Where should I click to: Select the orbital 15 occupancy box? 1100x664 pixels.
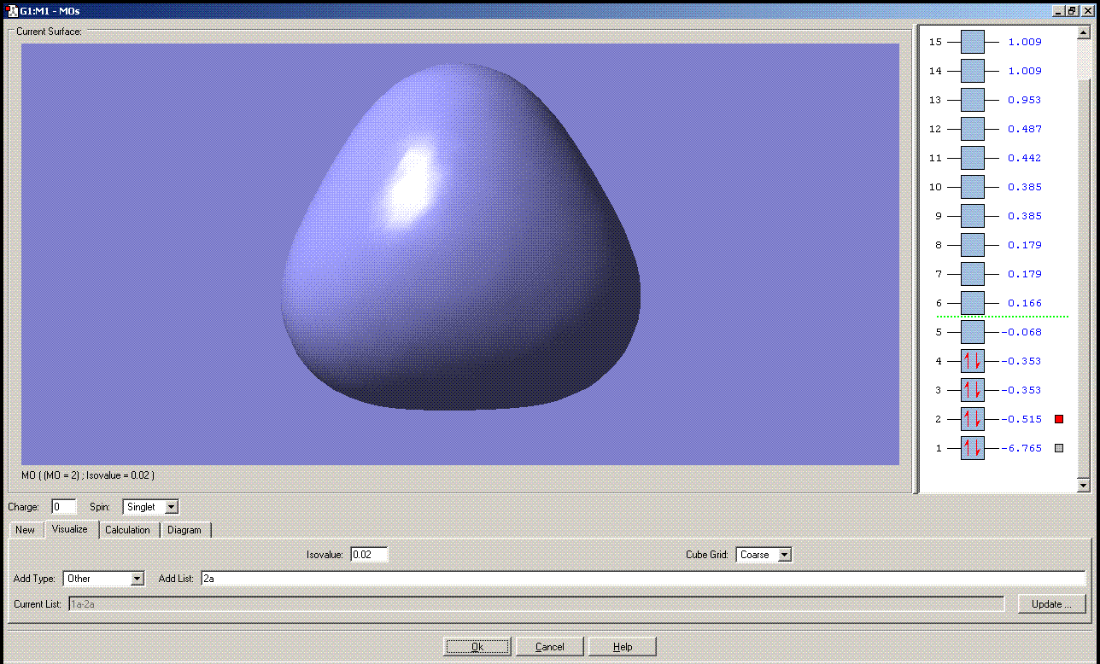click(973, 42)
